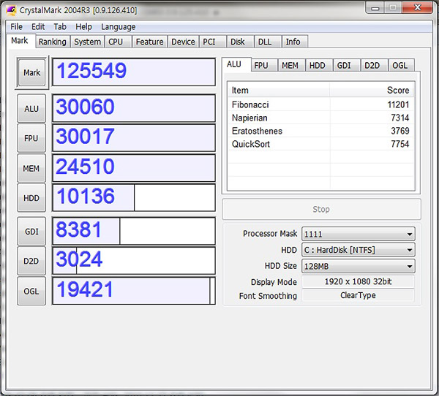Screen dimensions: 439x396
Task: Expand the Processor Mask dropdown
Action: (359, 234)
